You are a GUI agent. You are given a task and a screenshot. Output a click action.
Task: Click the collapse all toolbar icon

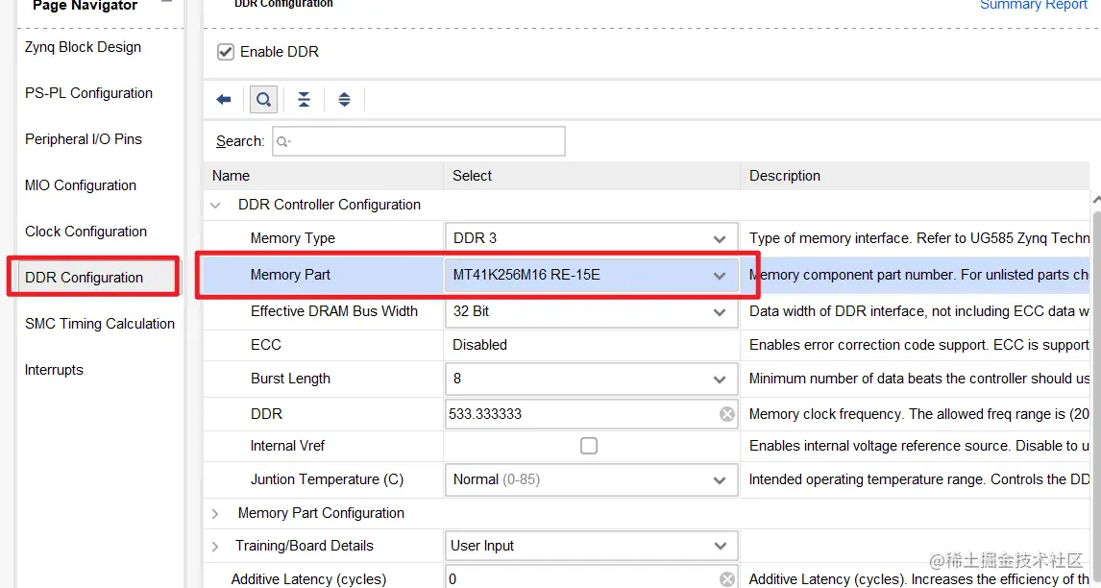coord(304,99)
